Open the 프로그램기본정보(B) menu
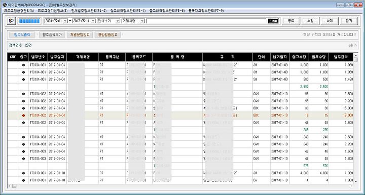This screenshot has height=195, width=365. click(x=53, y=11)
